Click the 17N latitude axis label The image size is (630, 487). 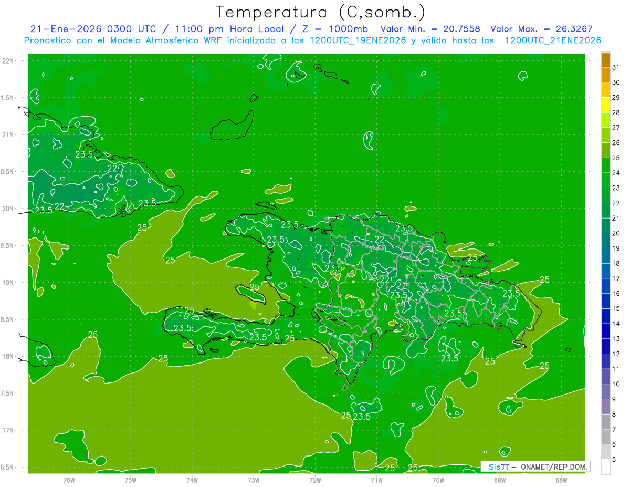(8, 430)
